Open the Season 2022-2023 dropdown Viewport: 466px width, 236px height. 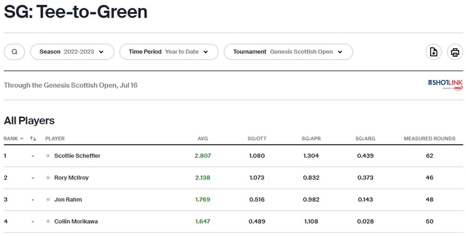click(x=72, y=52)
